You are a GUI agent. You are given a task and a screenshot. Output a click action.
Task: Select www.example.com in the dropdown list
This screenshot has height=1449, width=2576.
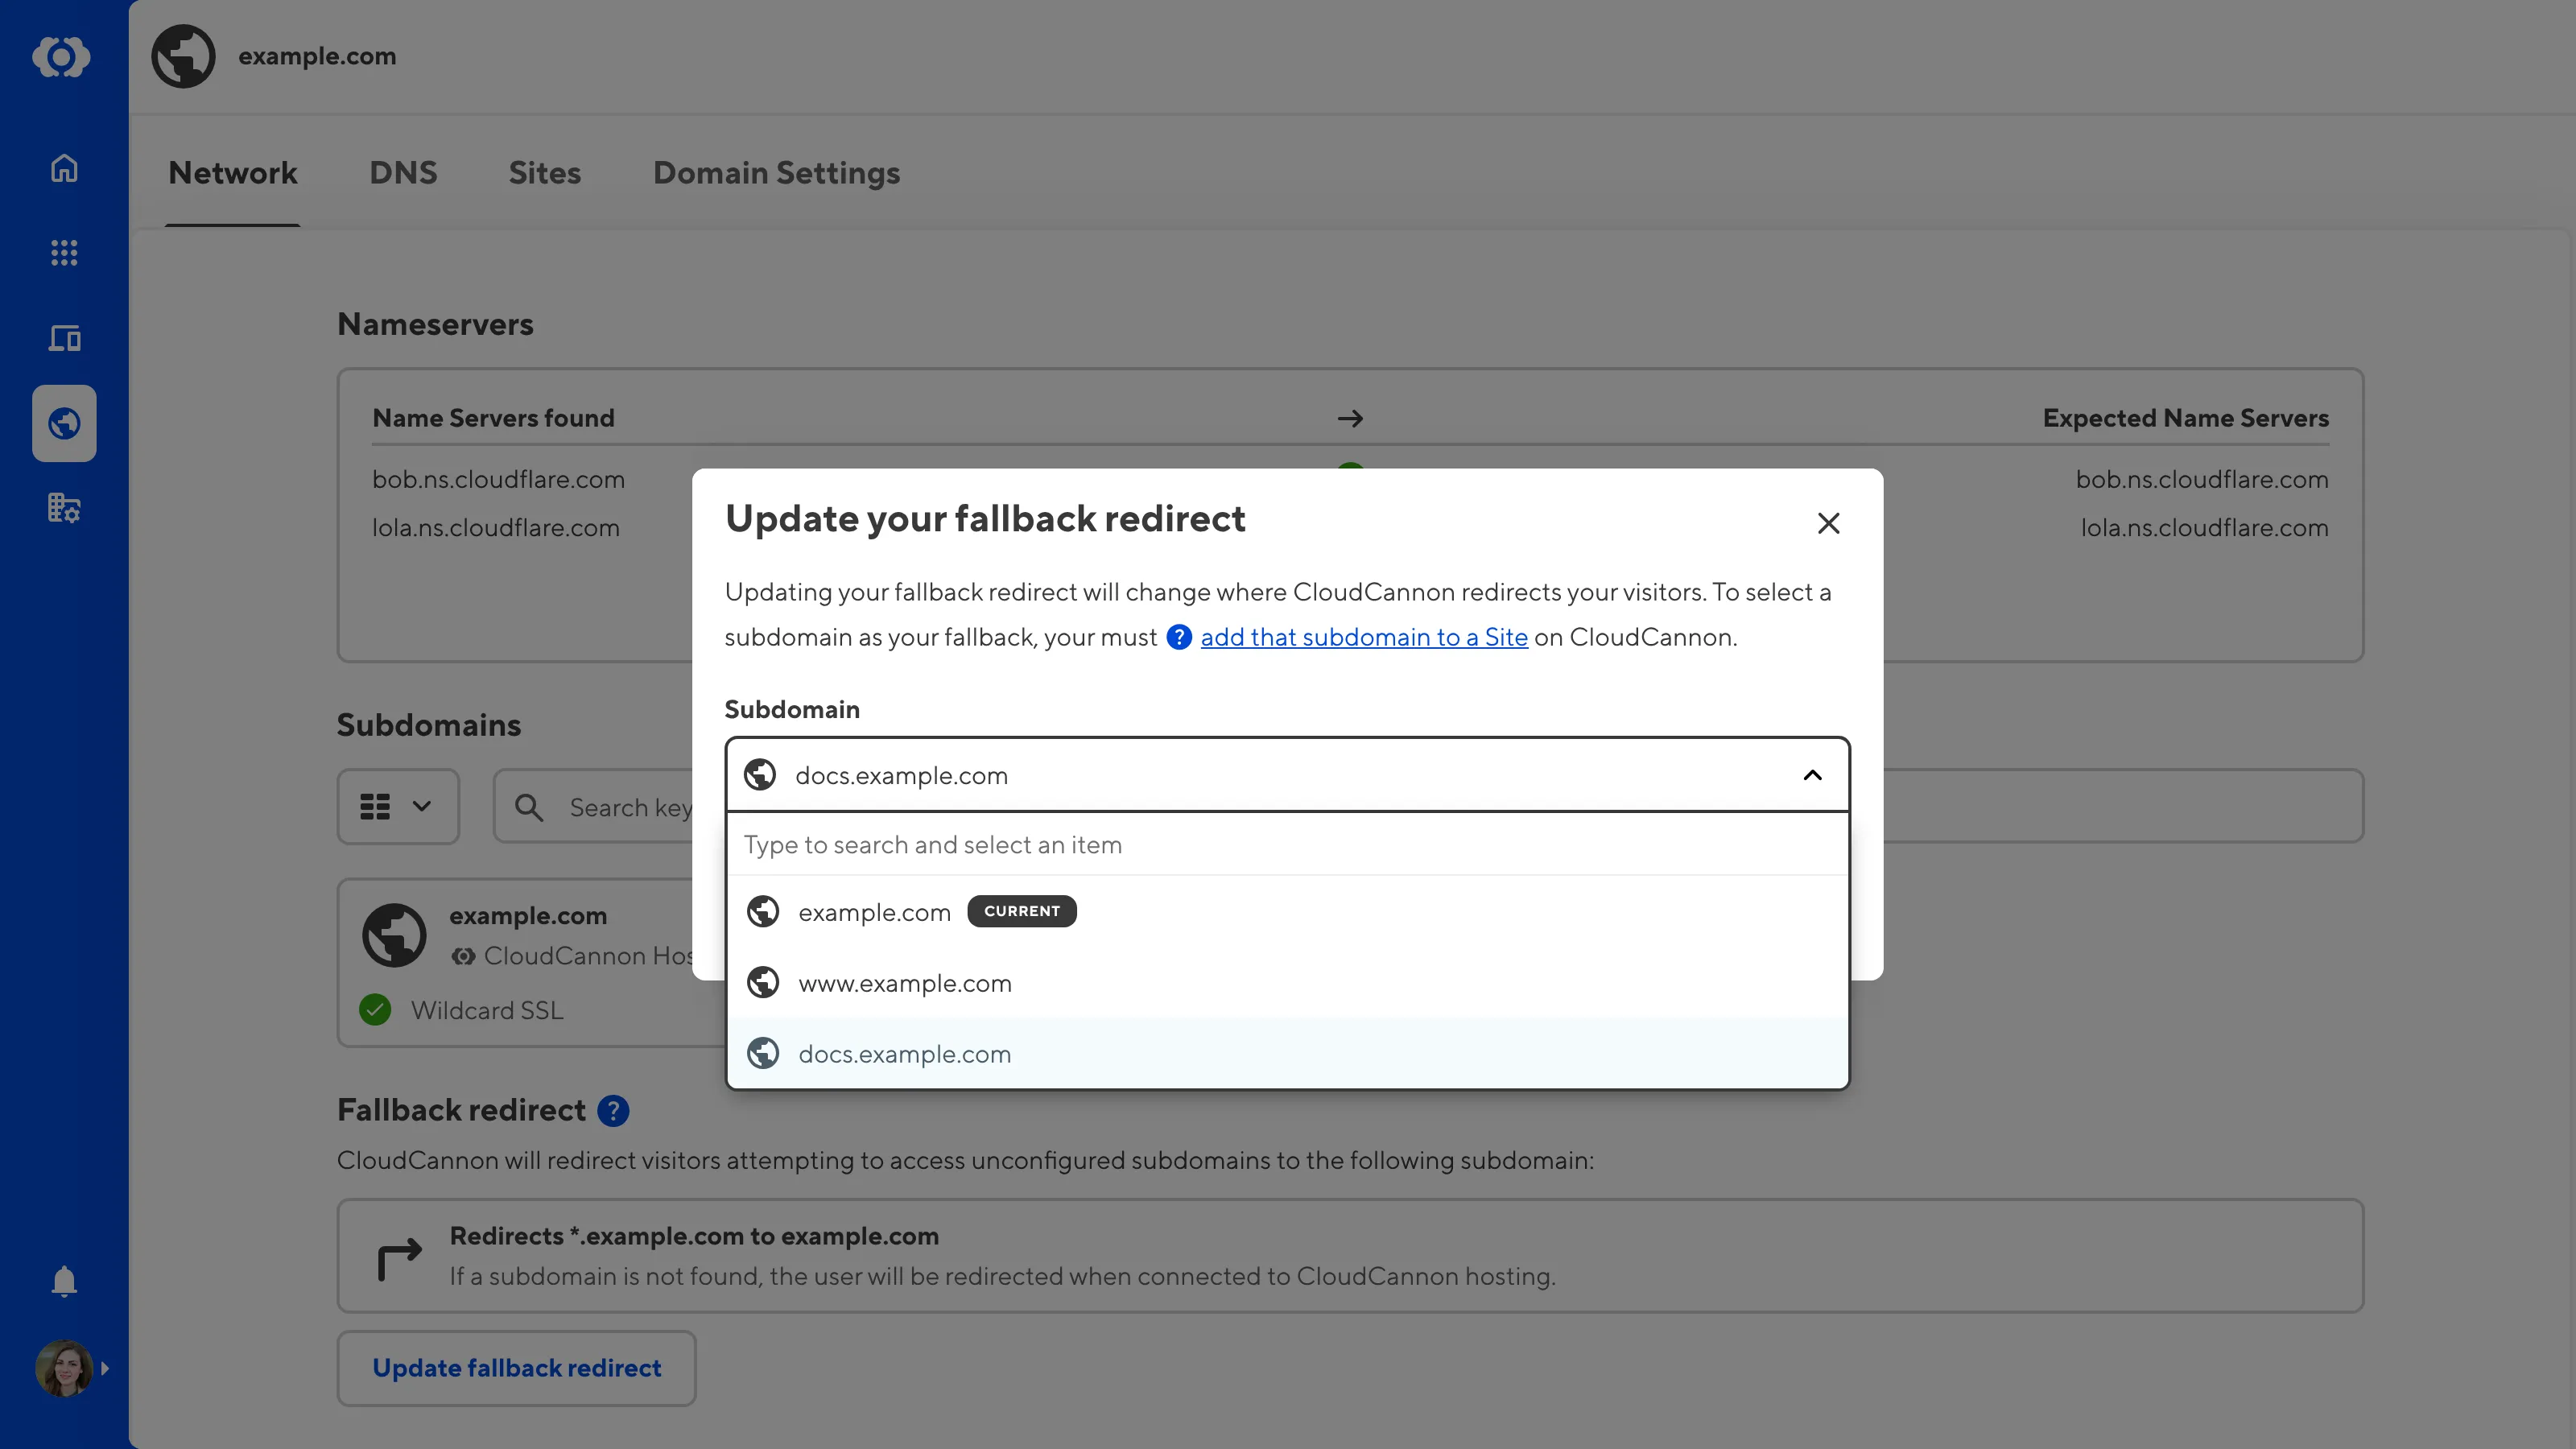pyautogui.click(x=904, y=983)
